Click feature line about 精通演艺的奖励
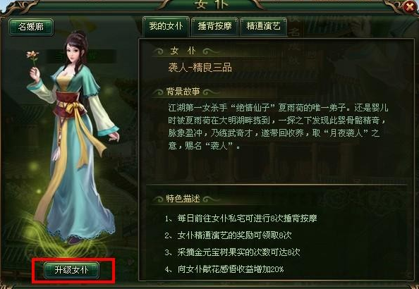The height and width of the screenshot is (289, 419). (229, 235)
